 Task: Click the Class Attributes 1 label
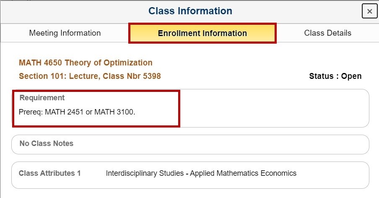(49, 173)
